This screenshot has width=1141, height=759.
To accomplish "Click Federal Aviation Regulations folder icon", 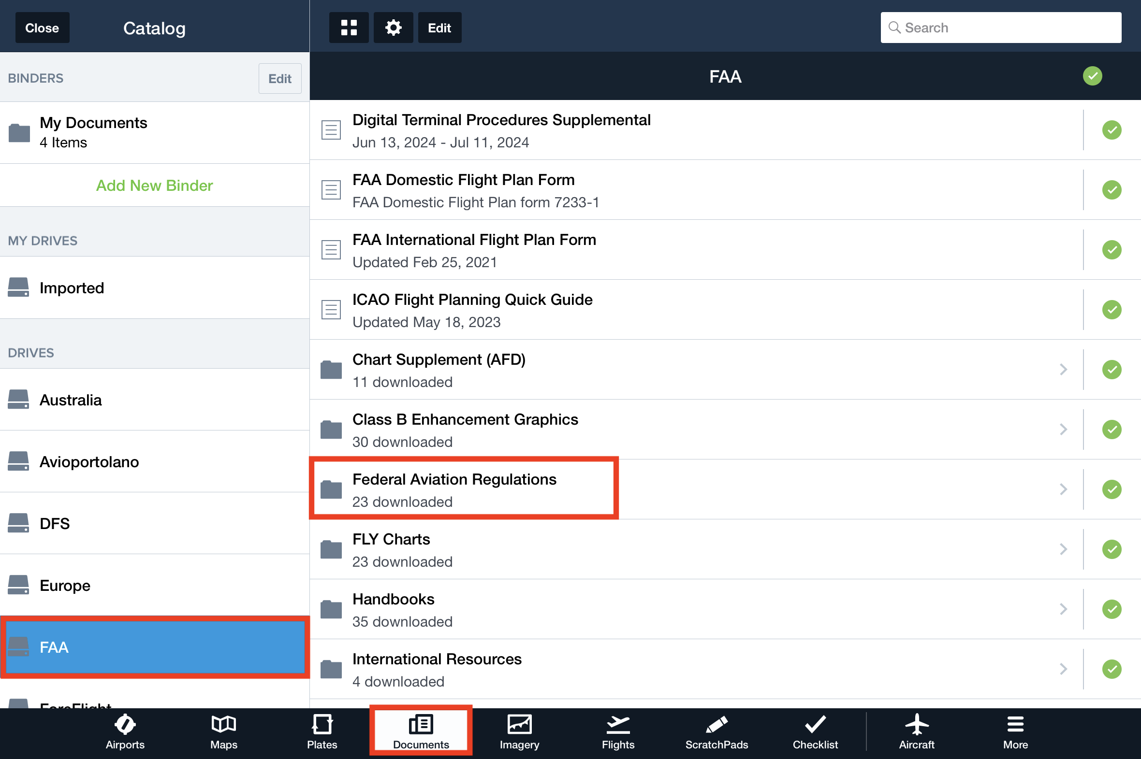I will pos(331,489).
